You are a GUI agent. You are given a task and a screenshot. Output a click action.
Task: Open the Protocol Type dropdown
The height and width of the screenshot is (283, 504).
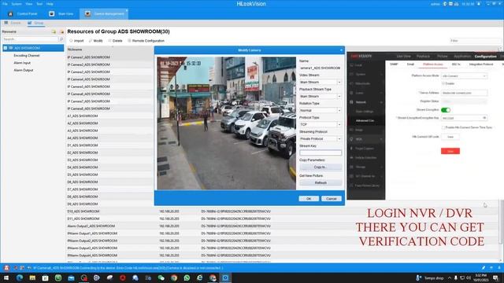pos(321,124)
